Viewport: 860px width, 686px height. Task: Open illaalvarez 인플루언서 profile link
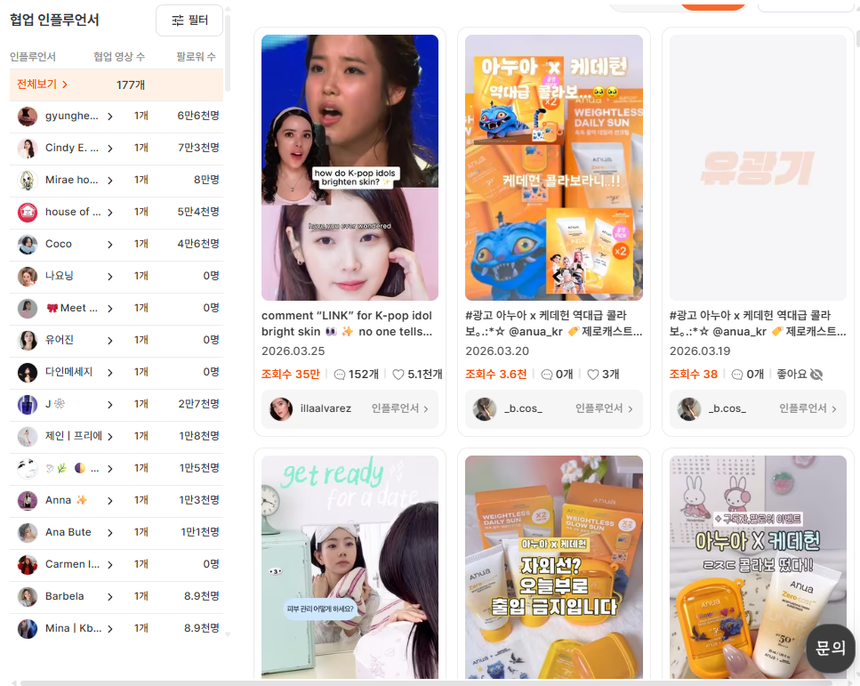click(x=399, y=408)
